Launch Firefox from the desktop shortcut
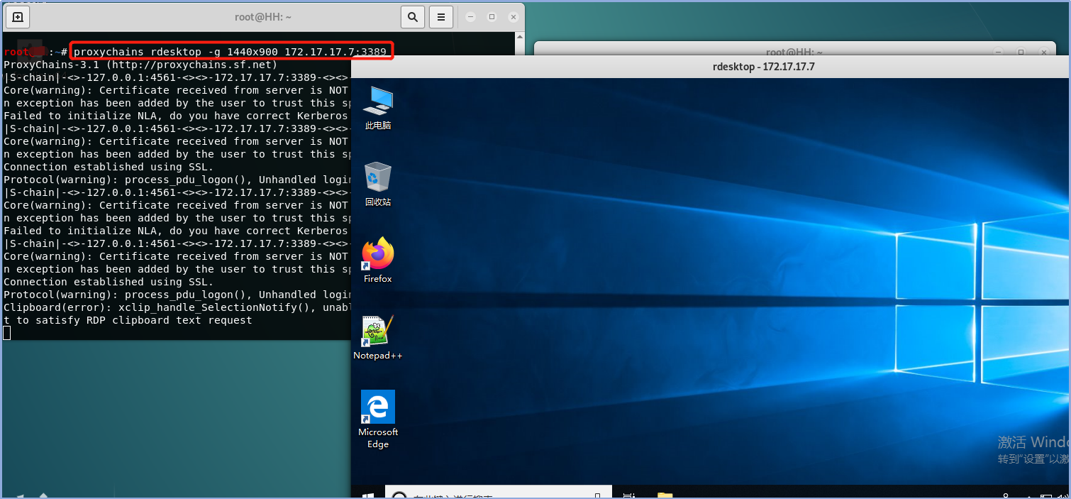 coord(378,261)
